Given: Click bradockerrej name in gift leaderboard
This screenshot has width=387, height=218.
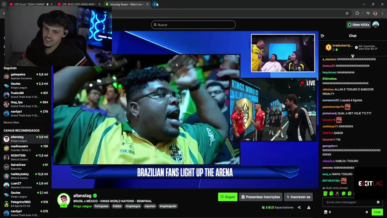Looking at the screenshot, I should 343,46.
